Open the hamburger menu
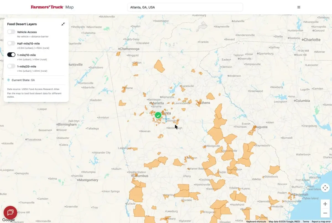This screenshot has width=332, height=223. (x=299, y=7)
